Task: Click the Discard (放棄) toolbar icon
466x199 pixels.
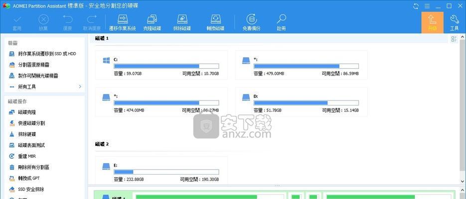Action: (x=43, y=19)
